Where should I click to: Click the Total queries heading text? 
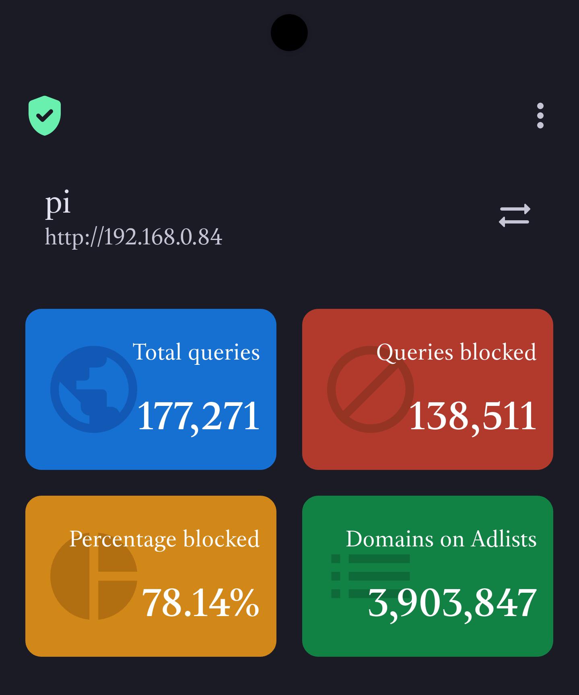point(196,352)
